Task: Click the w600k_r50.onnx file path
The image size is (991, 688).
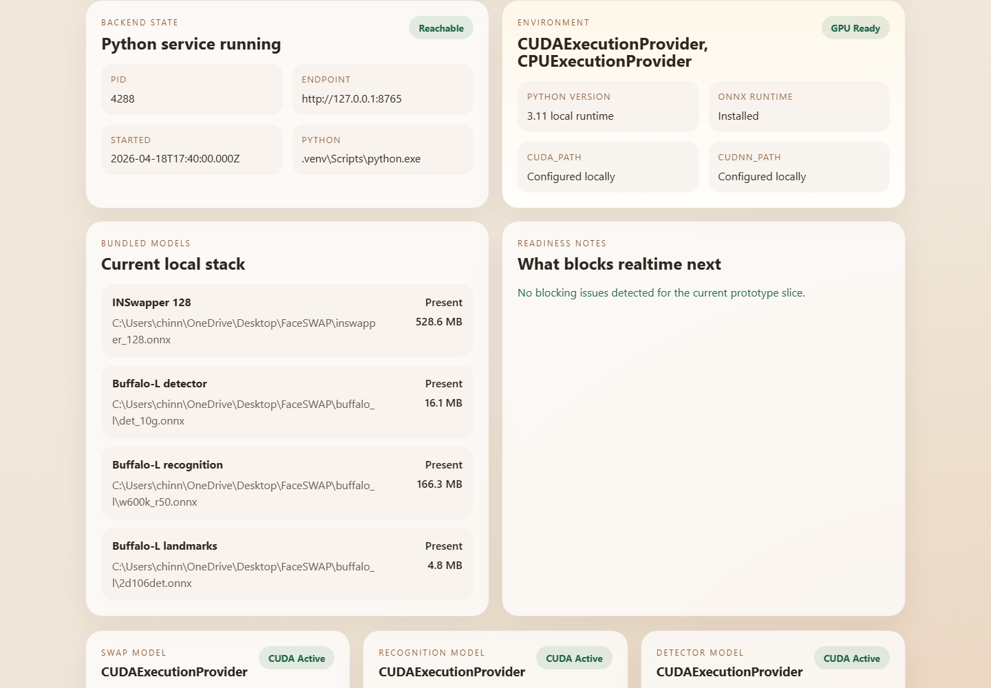Action: click(244, 494)
